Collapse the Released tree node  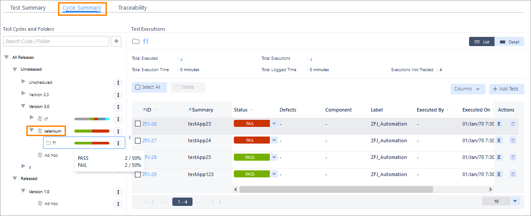15,179
